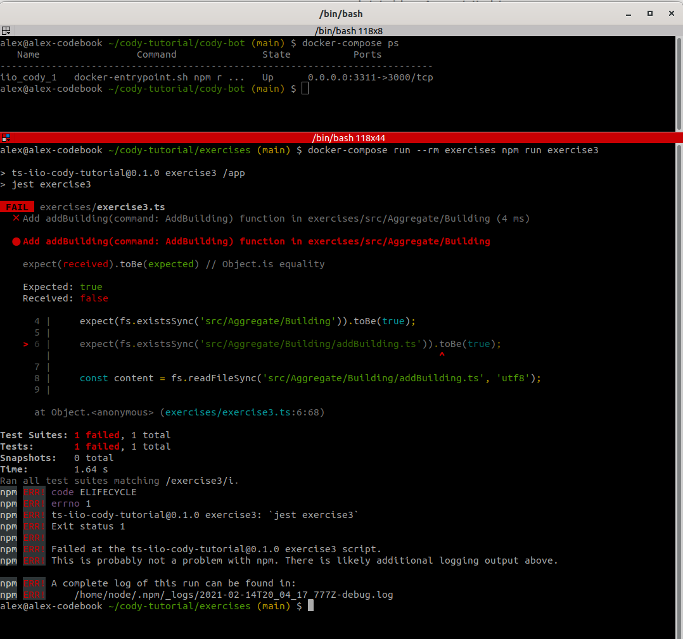Viewport: 683px width, 639px height.
Task: Minimize the /bin/bash terminal window
Action: coord(628,14)
